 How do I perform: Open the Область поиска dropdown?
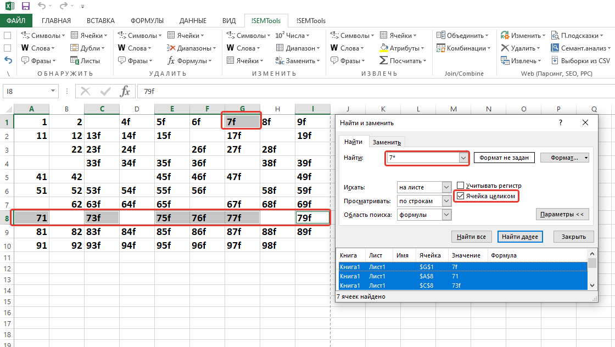click(446, 215)
